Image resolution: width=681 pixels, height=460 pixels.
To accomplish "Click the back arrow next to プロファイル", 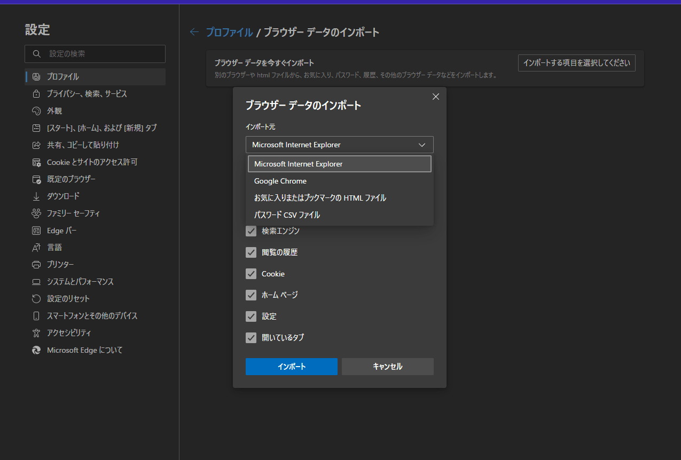I will (x=194, y=32).
